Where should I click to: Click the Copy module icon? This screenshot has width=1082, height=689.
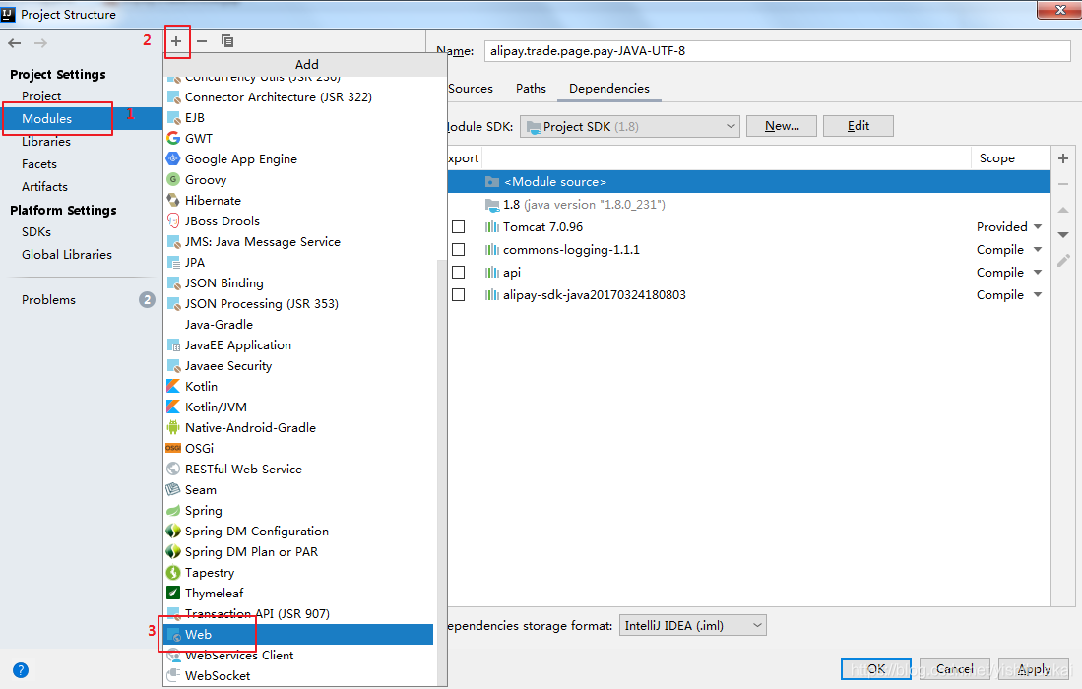[227, 41]
